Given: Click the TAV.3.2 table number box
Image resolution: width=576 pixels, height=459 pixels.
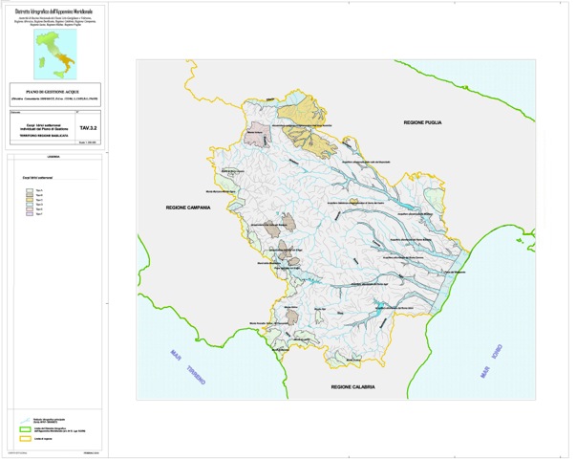Looking at the screenshot, I should pyautogui.click(x=88, y=126).
